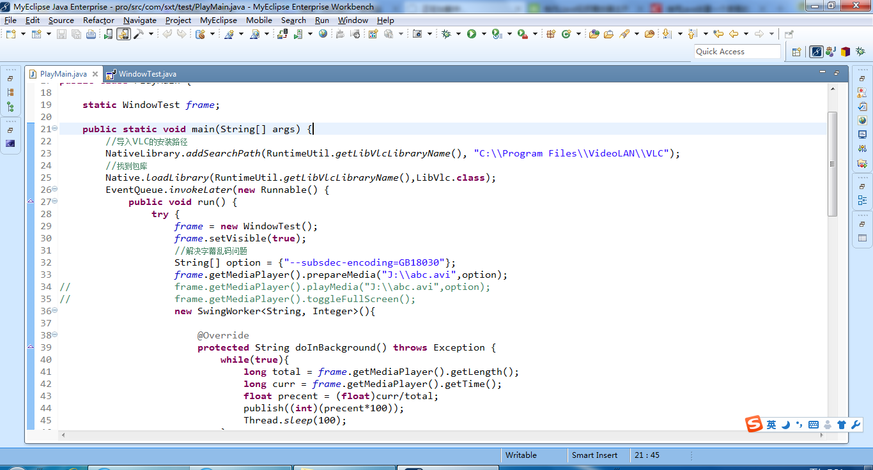Go to Previous Annotation arrow icon

pyautogui.click(x=693, y=34)
